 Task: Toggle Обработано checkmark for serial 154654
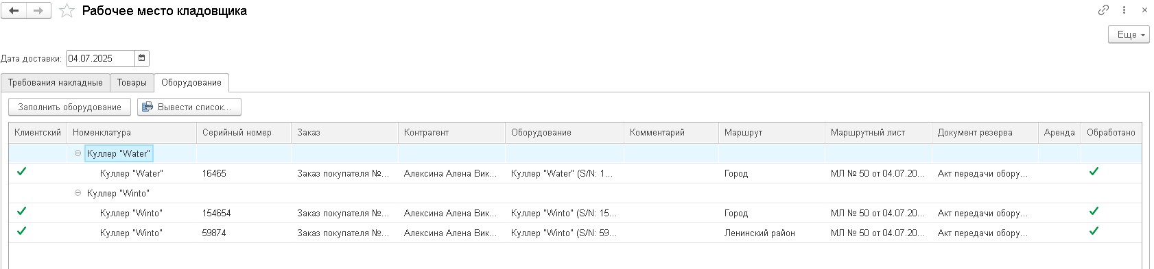coord(1094,212)
